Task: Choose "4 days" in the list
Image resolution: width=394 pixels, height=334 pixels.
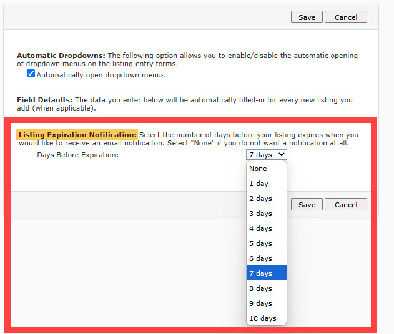Action: click(260, 228)
